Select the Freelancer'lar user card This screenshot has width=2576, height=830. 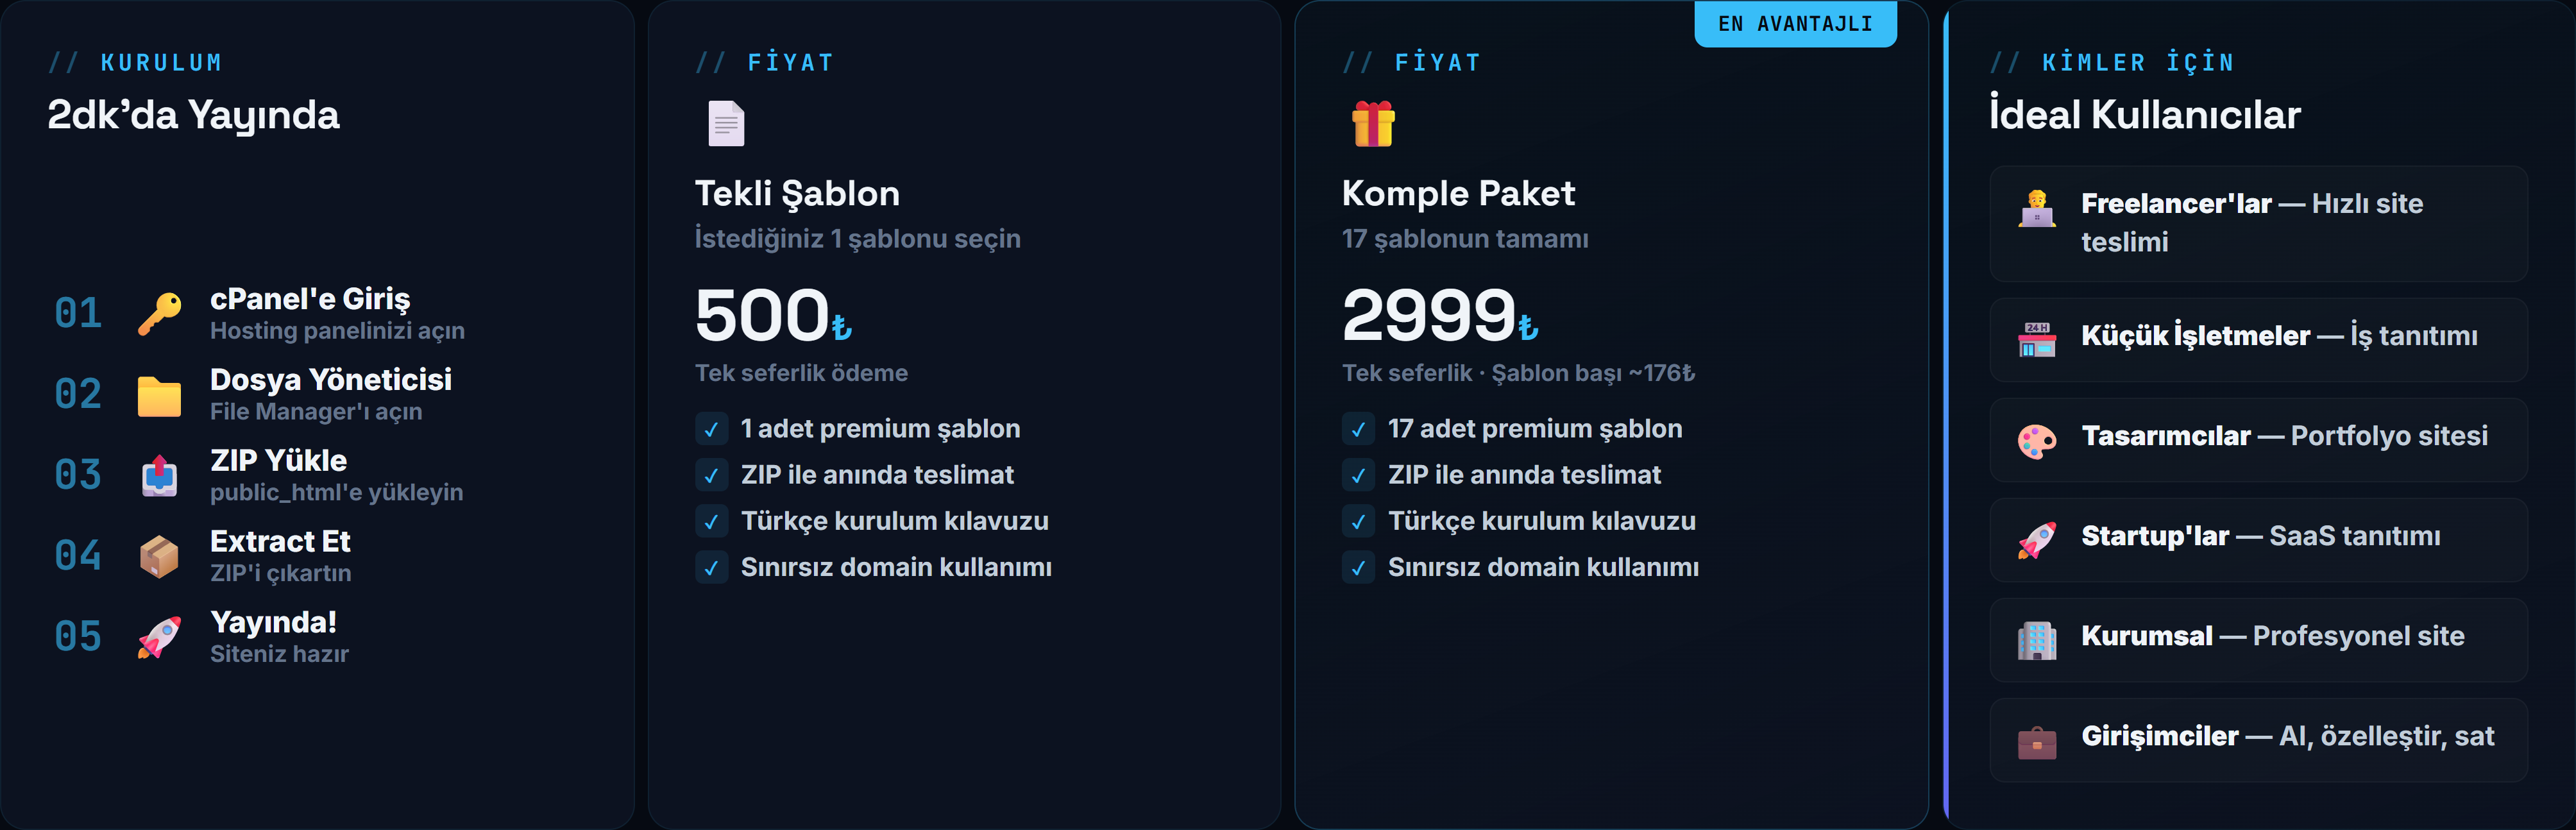coord(2257,223)
